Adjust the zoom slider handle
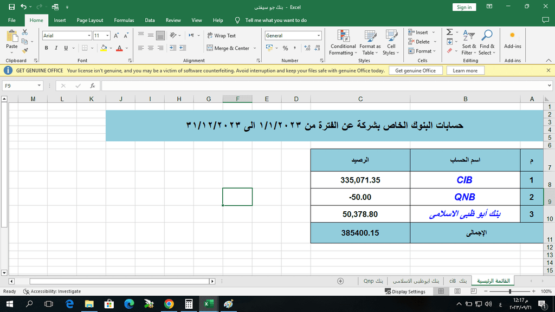This screenshot has height=312, width=555. pos(510,291)
